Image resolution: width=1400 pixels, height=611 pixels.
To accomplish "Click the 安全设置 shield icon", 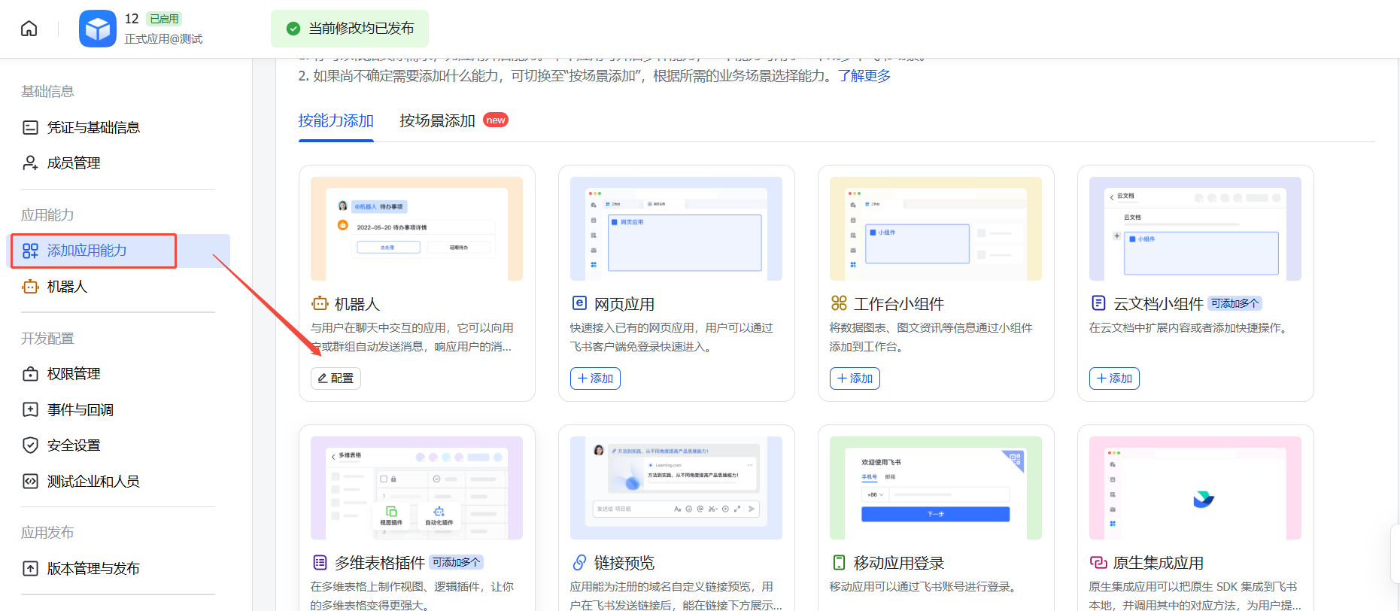I will click(x=30, y=445).
